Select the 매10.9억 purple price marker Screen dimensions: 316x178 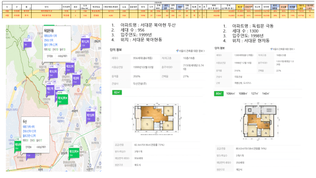[53, 72]
